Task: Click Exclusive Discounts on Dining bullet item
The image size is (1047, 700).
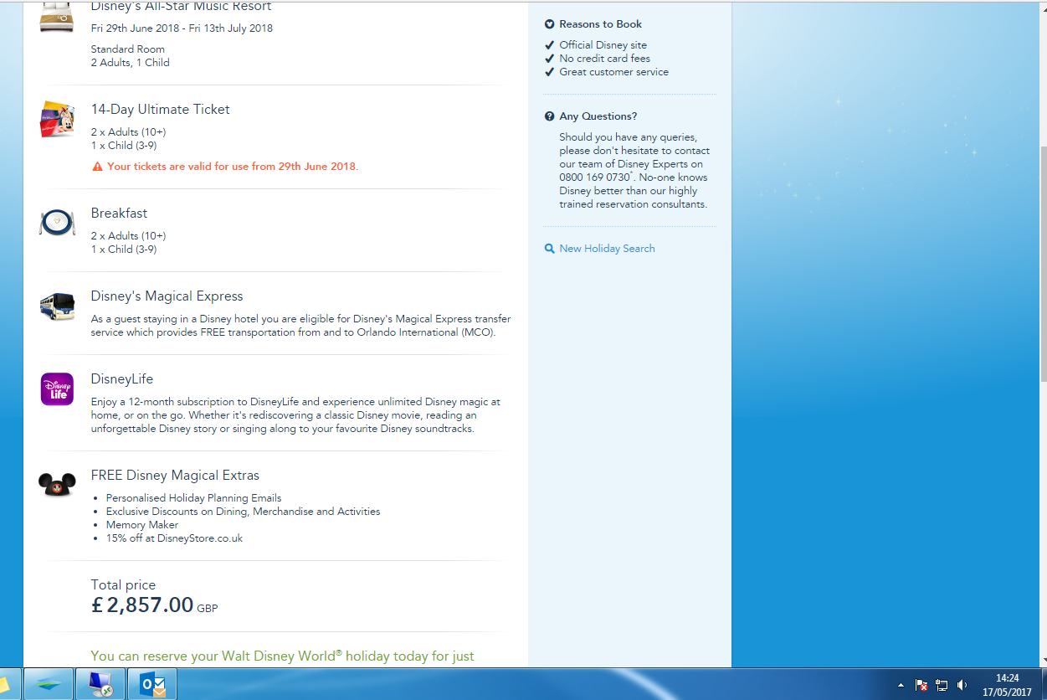Action: (243, 512)
